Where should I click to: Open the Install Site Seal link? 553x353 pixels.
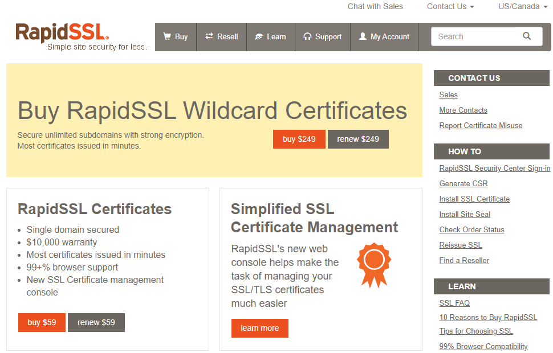465,214
